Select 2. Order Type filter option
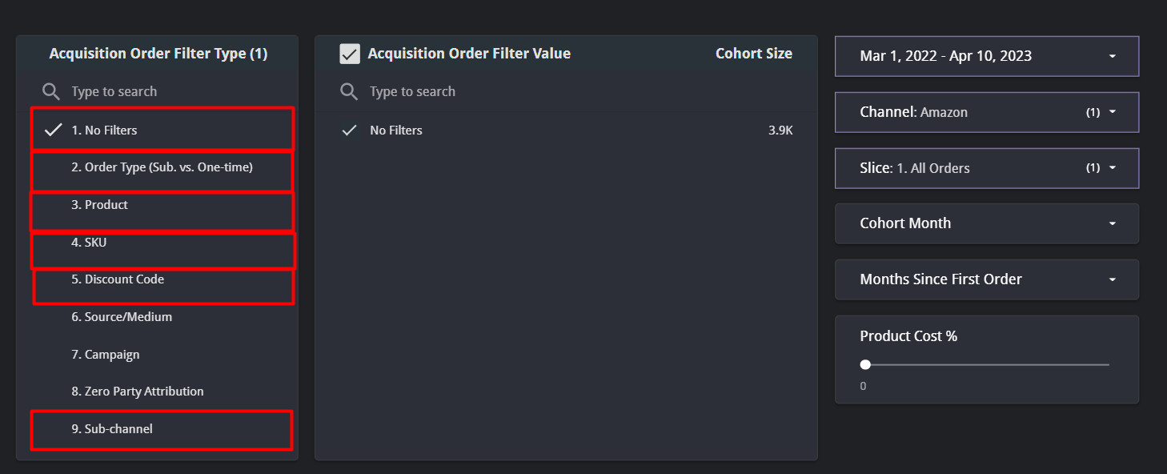This screenshot has height=474, width=1167. (162, 167)
